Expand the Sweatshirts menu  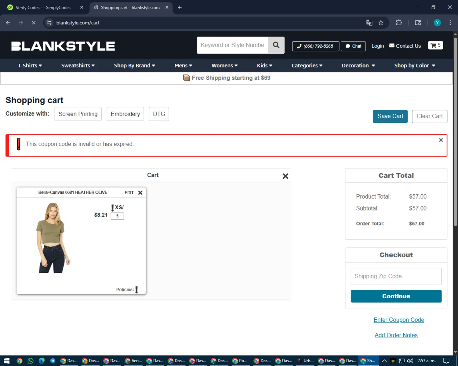[78, 66]
